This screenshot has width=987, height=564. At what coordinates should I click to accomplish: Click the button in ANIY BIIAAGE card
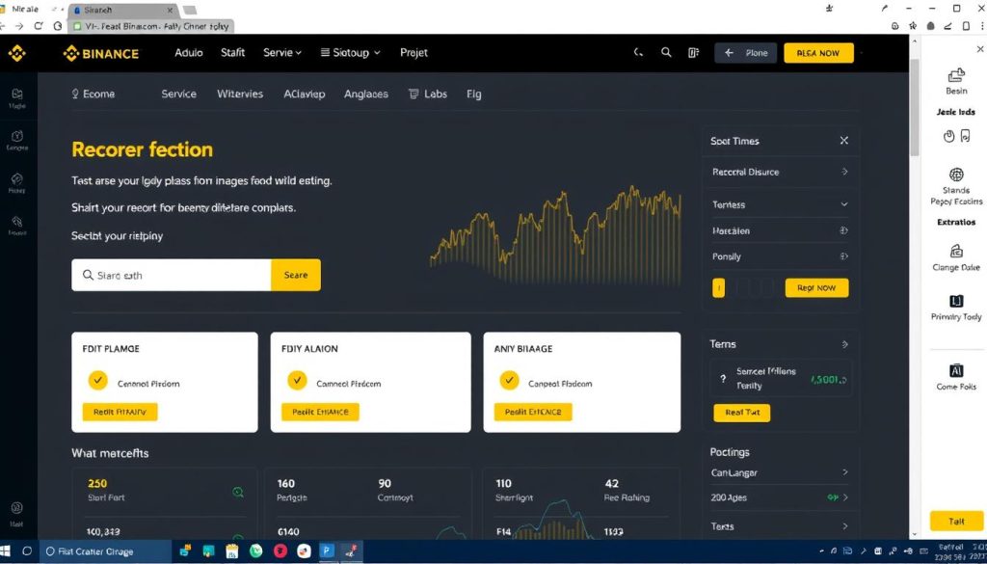pos(533,413)
